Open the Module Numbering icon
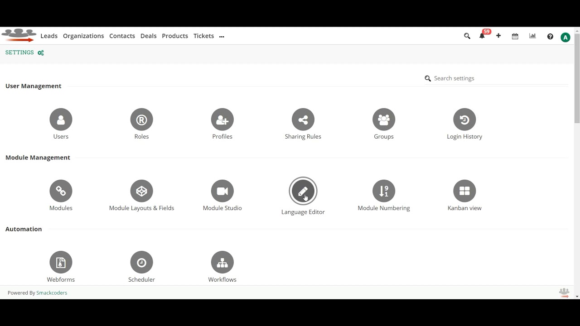 pyautogui.click(x=384, y=191)
